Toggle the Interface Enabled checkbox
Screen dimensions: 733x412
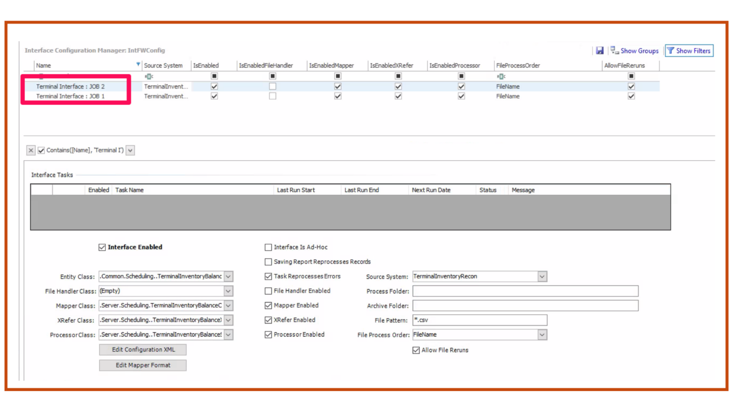(102, 247)
